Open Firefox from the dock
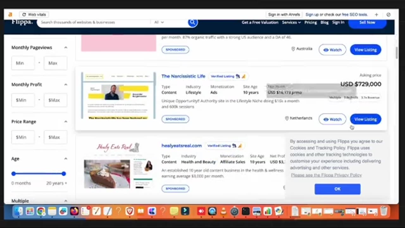Viewport: 405px width, 228px height. (74, 211)
